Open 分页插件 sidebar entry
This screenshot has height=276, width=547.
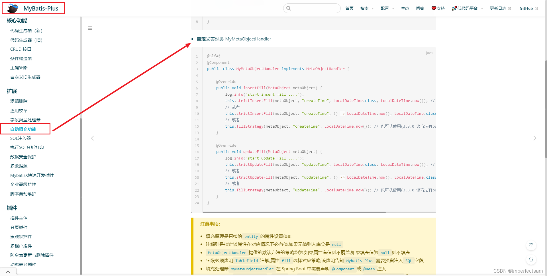[19, 228]
